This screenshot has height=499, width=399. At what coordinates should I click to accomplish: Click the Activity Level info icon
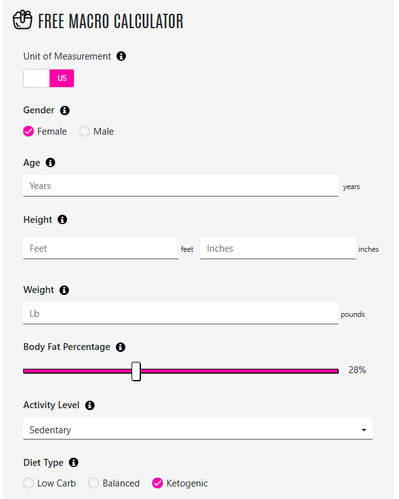coord(90,405)
